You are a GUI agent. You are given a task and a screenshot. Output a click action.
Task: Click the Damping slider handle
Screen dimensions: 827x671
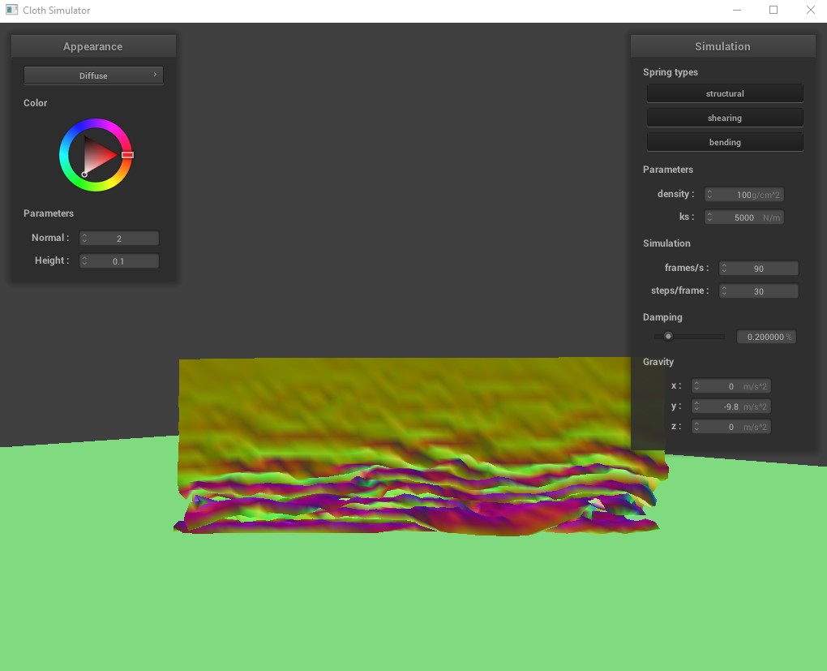coord(668,336)
